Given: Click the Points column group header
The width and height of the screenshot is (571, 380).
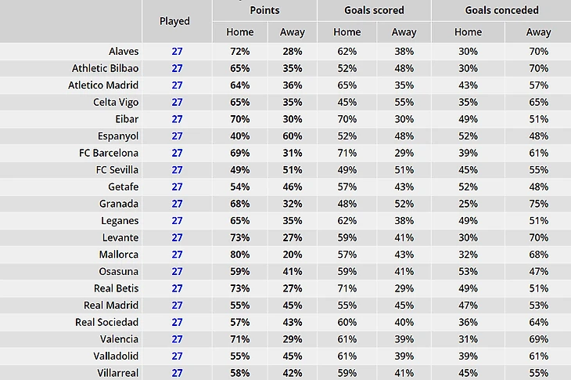Looking at the screenshot, I should (264, 10).
